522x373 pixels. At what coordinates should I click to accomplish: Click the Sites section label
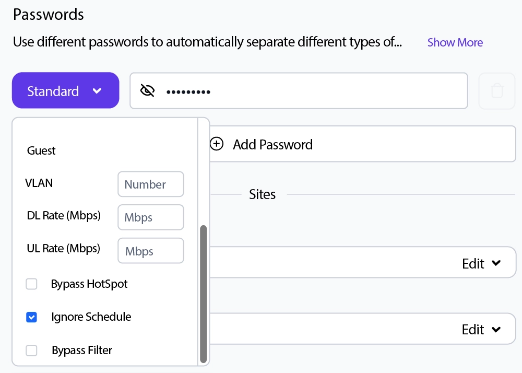(262, 194)
